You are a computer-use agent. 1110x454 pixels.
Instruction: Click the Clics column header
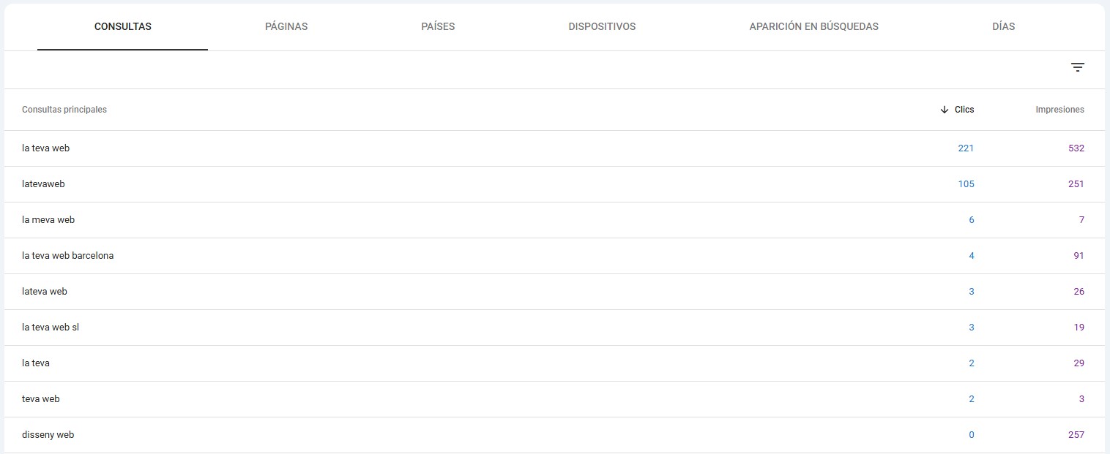pos(964,110)
